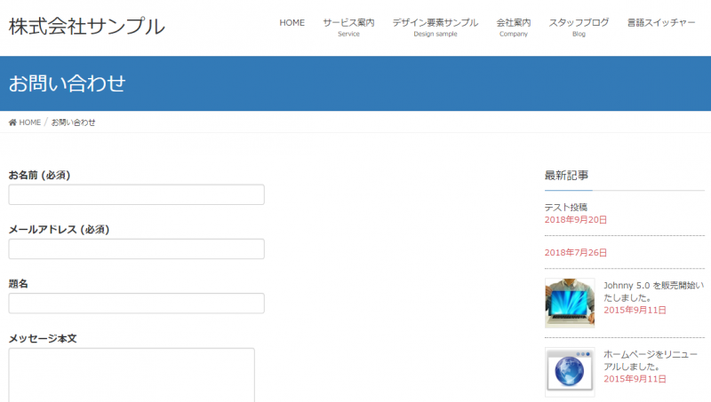This screenshot has width=711, height=402.
Task: Open the サービス案内 (Service) menu item
Action: point(348,27)
